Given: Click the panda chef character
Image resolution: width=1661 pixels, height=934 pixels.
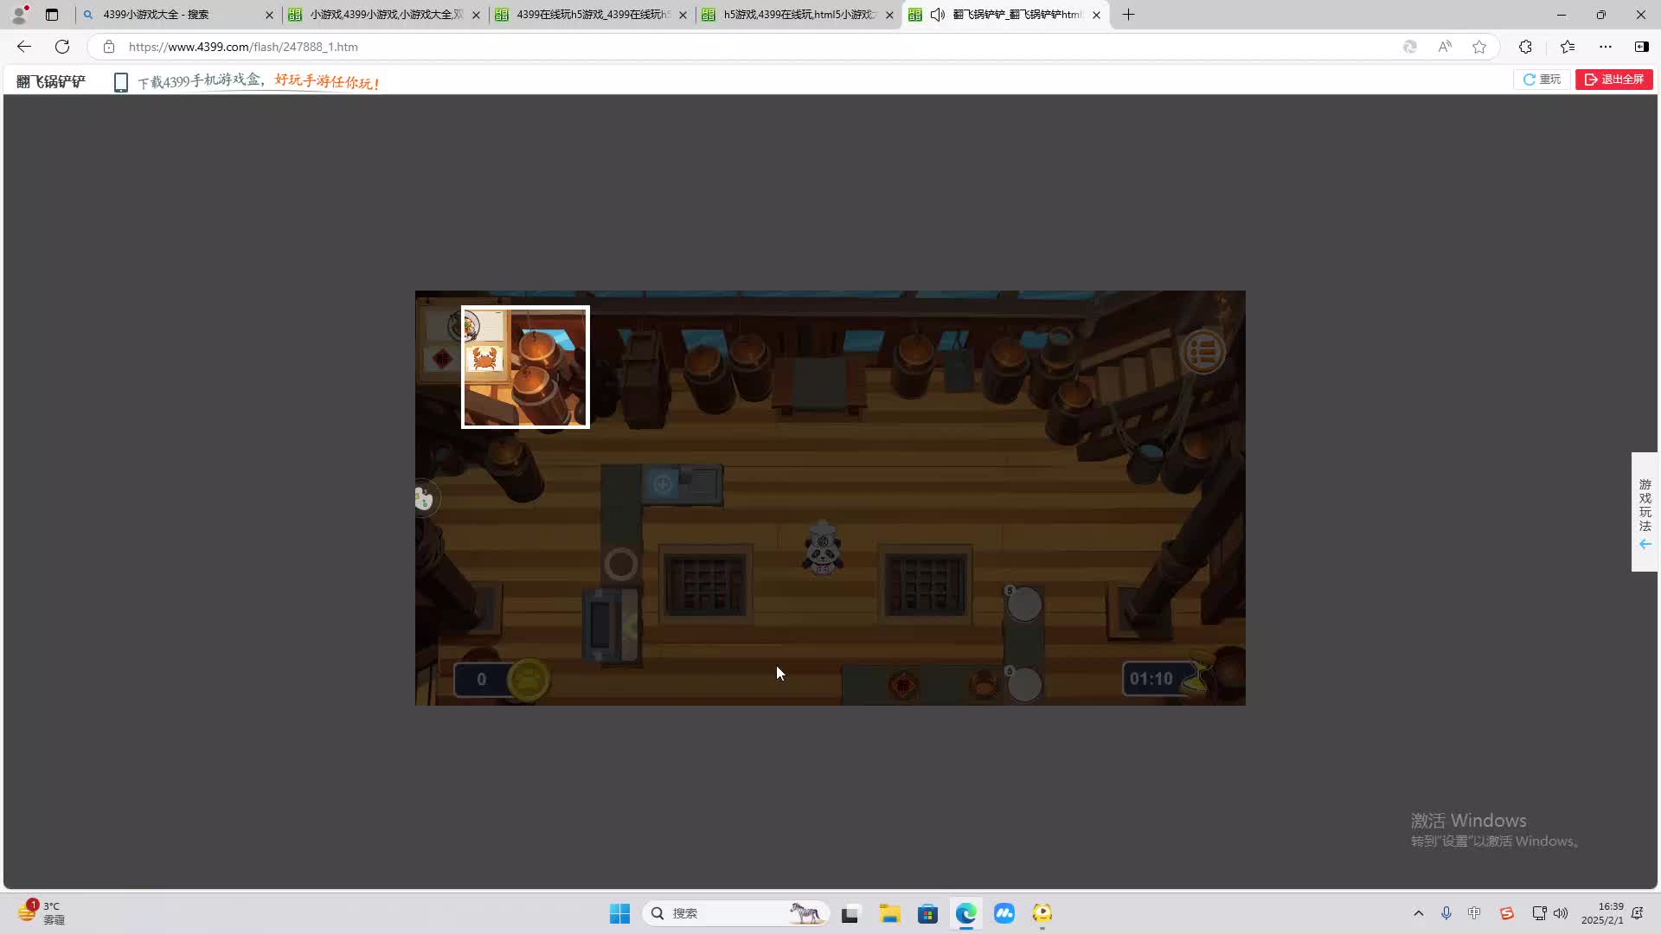Looking at the screenshot, I should tap(823, 548).
